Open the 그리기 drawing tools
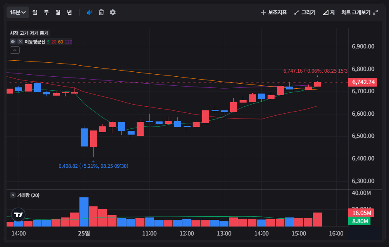Screen dimensions: 389x247 tap(305, 12)
